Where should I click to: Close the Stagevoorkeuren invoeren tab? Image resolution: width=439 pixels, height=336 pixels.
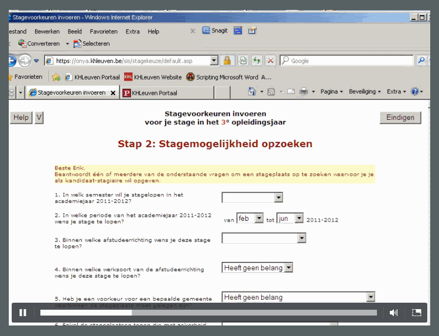(x=113, y=93)
